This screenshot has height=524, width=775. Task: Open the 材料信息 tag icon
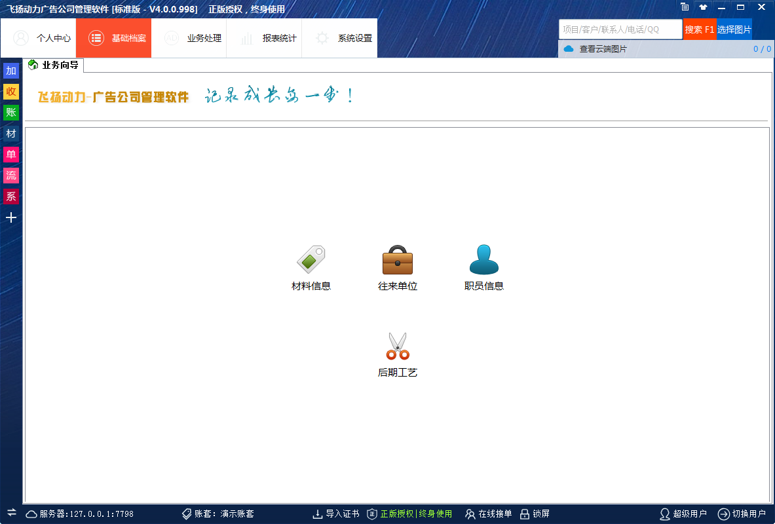311,261
